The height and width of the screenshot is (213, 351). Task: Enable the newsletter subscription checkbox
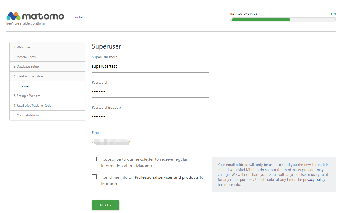pos(94,159)
